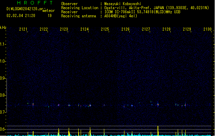Click the meteor count value 19
The image size is (215, 136).
click(50, 16)
